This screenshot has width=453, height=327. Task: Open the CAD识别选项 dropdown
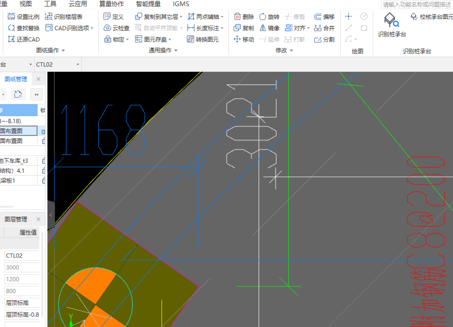pyautogui.click(x=92, y=28)
